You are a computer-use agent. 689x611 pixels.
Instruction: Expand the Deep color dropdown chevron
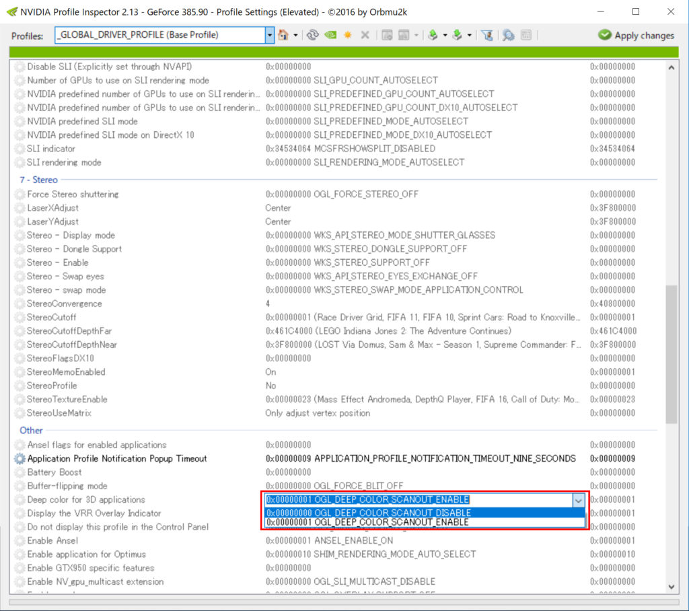tap(577, 499)
